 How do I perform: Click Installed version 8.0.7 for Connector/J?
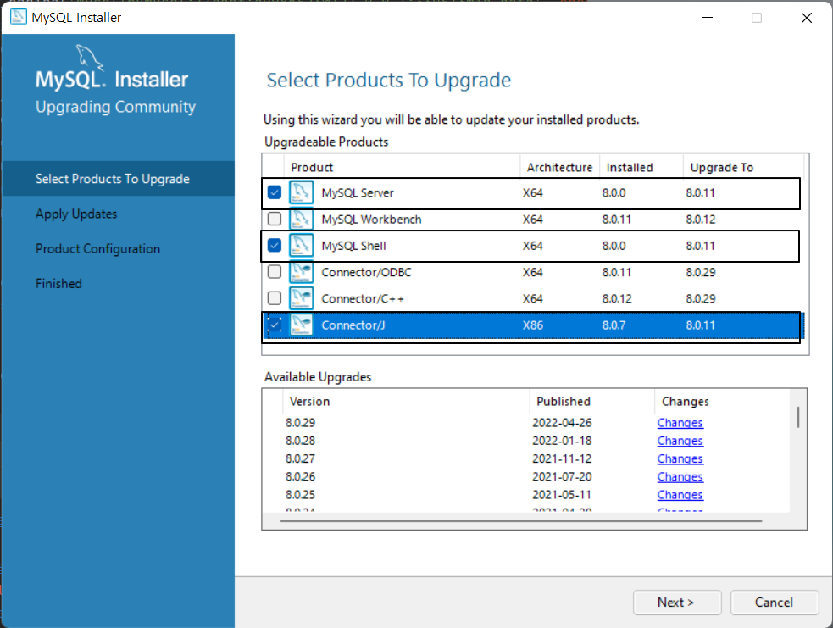614,325
